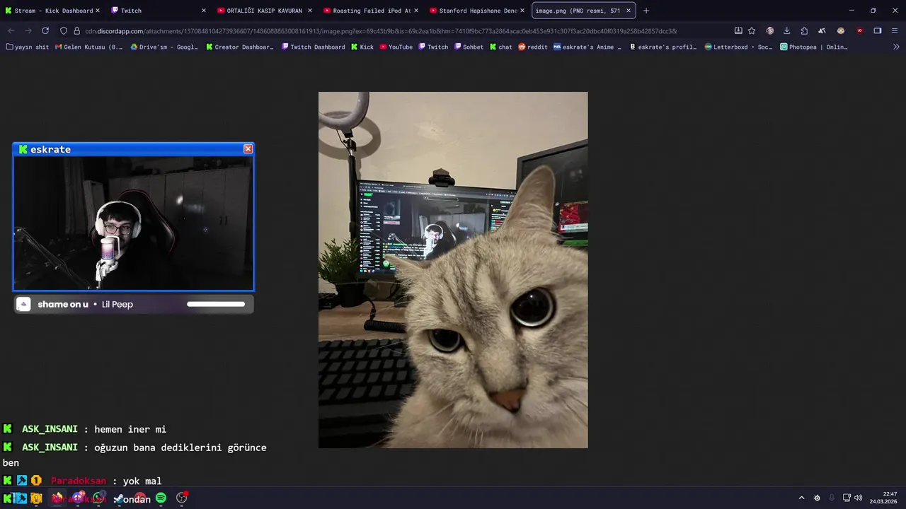This screenshot has width=906, height=509.
Task: Open the Creator Dashboard bookmark
Action: coord(240,47)
